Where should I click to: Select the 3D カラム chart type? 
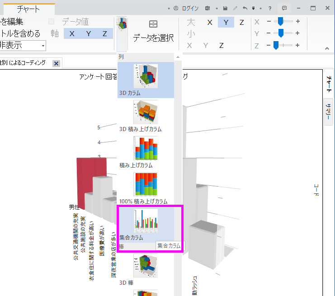click(x=146, y=79)
